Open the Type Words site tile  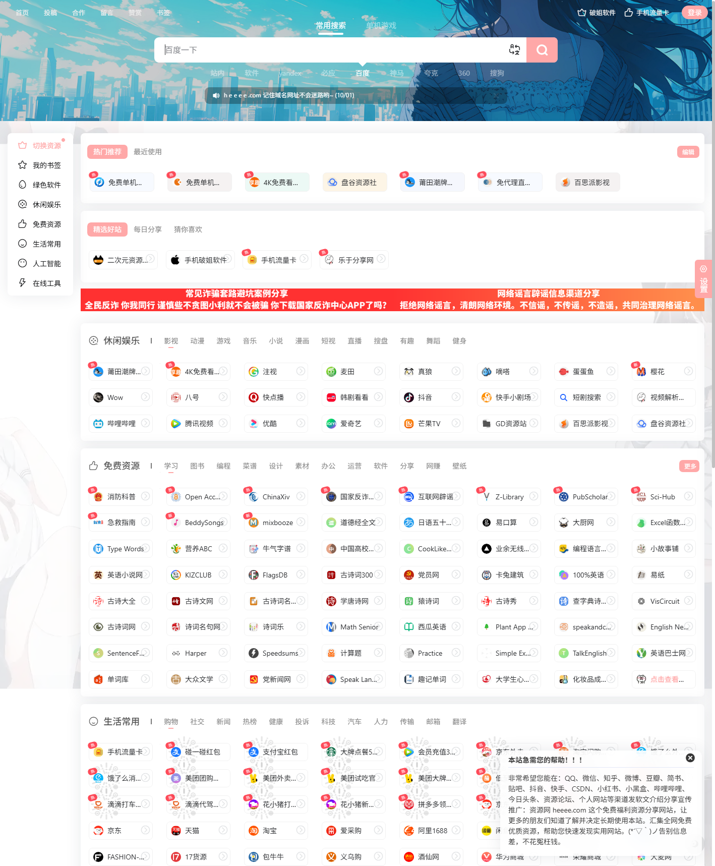tap(121, 549)
